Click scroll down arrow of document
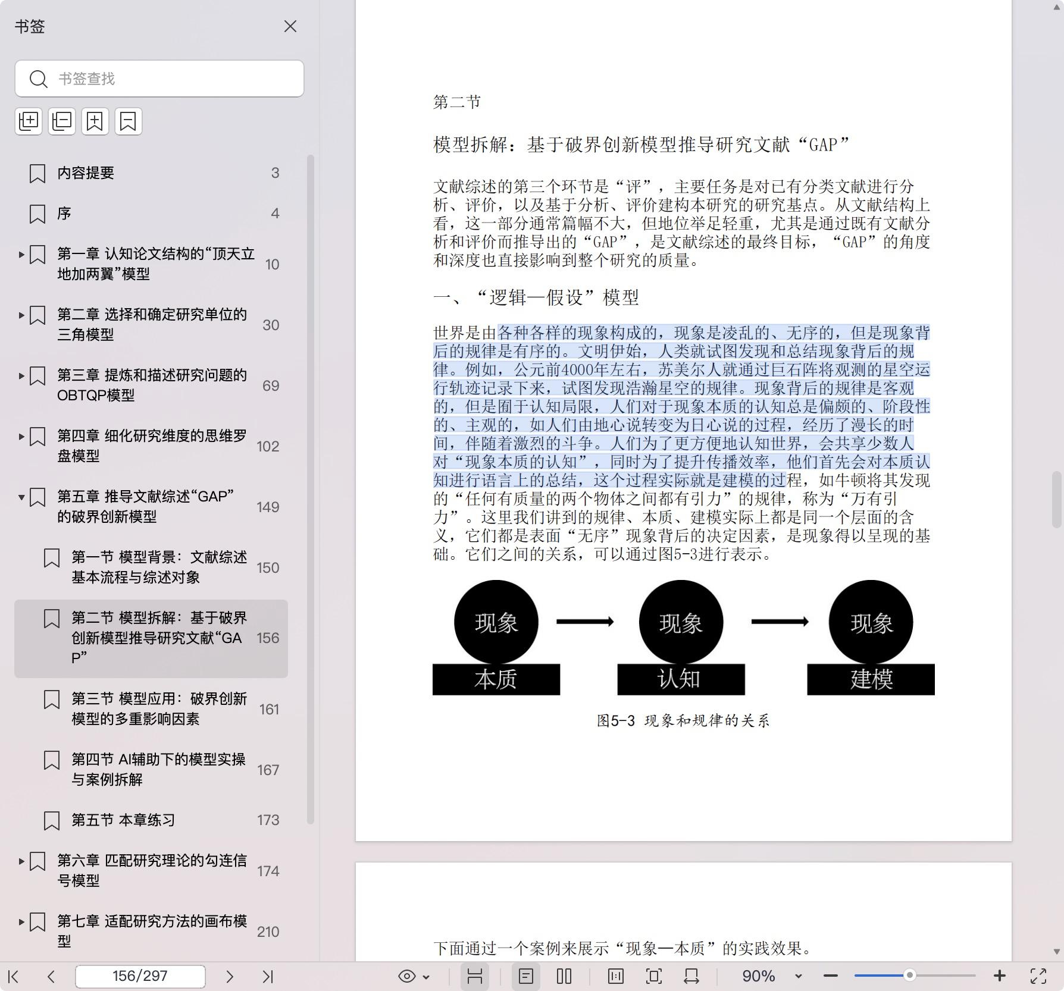The image size is (1064, 991). coord(1056,952)
